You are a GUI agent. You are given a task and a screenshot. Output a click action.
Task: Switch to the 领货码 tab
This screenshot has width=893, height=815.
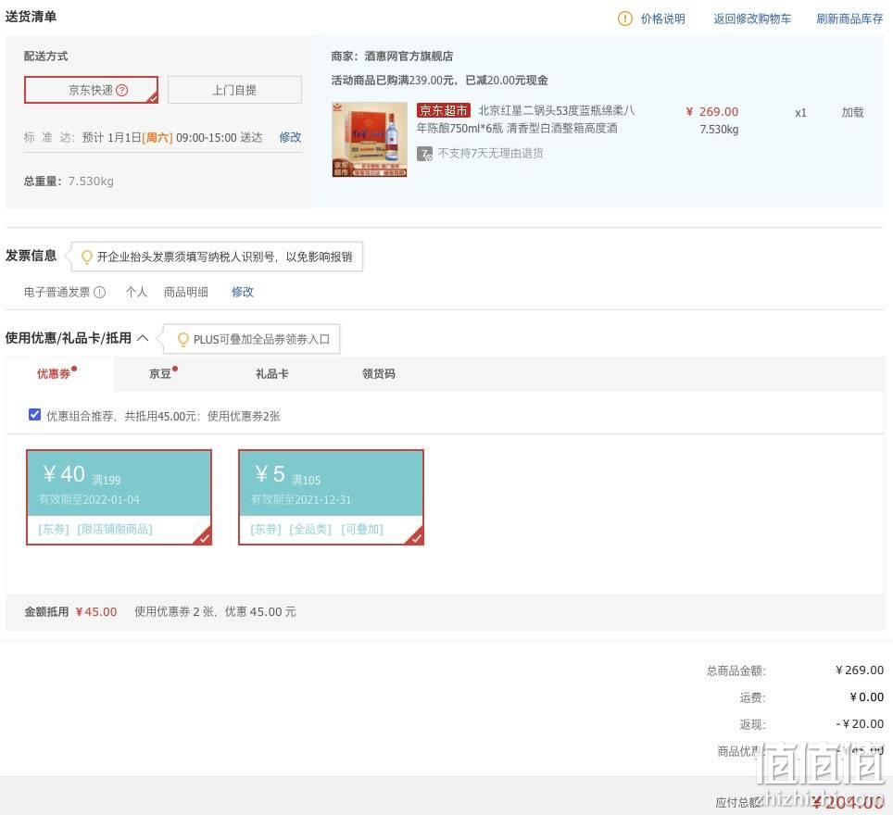pos(379,373)
